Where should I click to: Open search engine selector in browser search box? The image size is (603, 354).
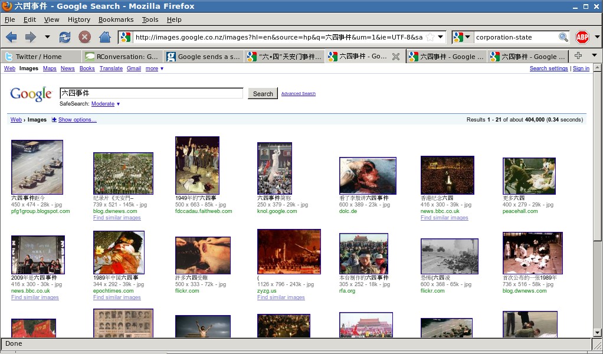pos(461,37)
